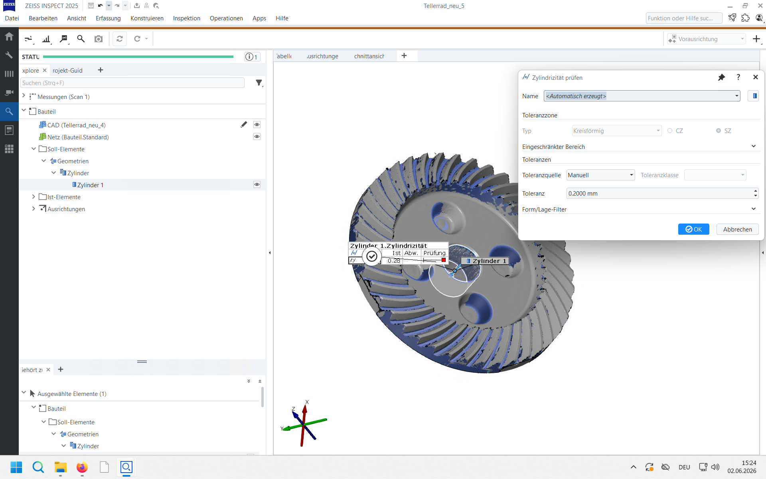Click the Toleranz spinner up arrow
This screenshot has width=766, height=479.
[756, 191]
